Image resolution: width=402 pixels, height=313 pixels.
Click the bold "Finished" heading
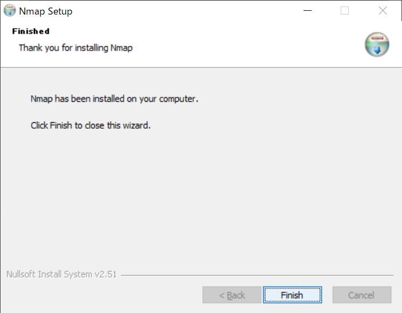coord(31,31)
